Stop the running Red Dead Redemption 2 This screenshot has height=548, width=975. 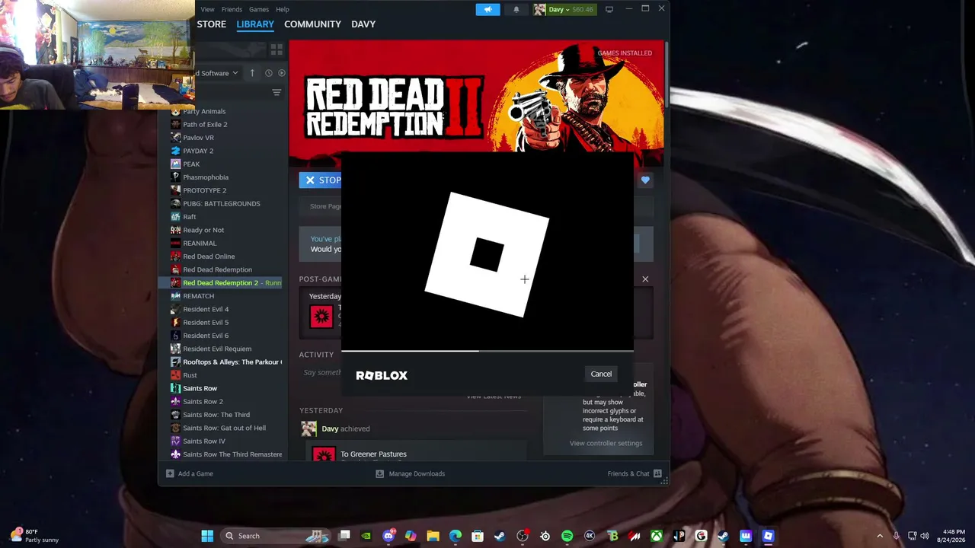(321, 180)
